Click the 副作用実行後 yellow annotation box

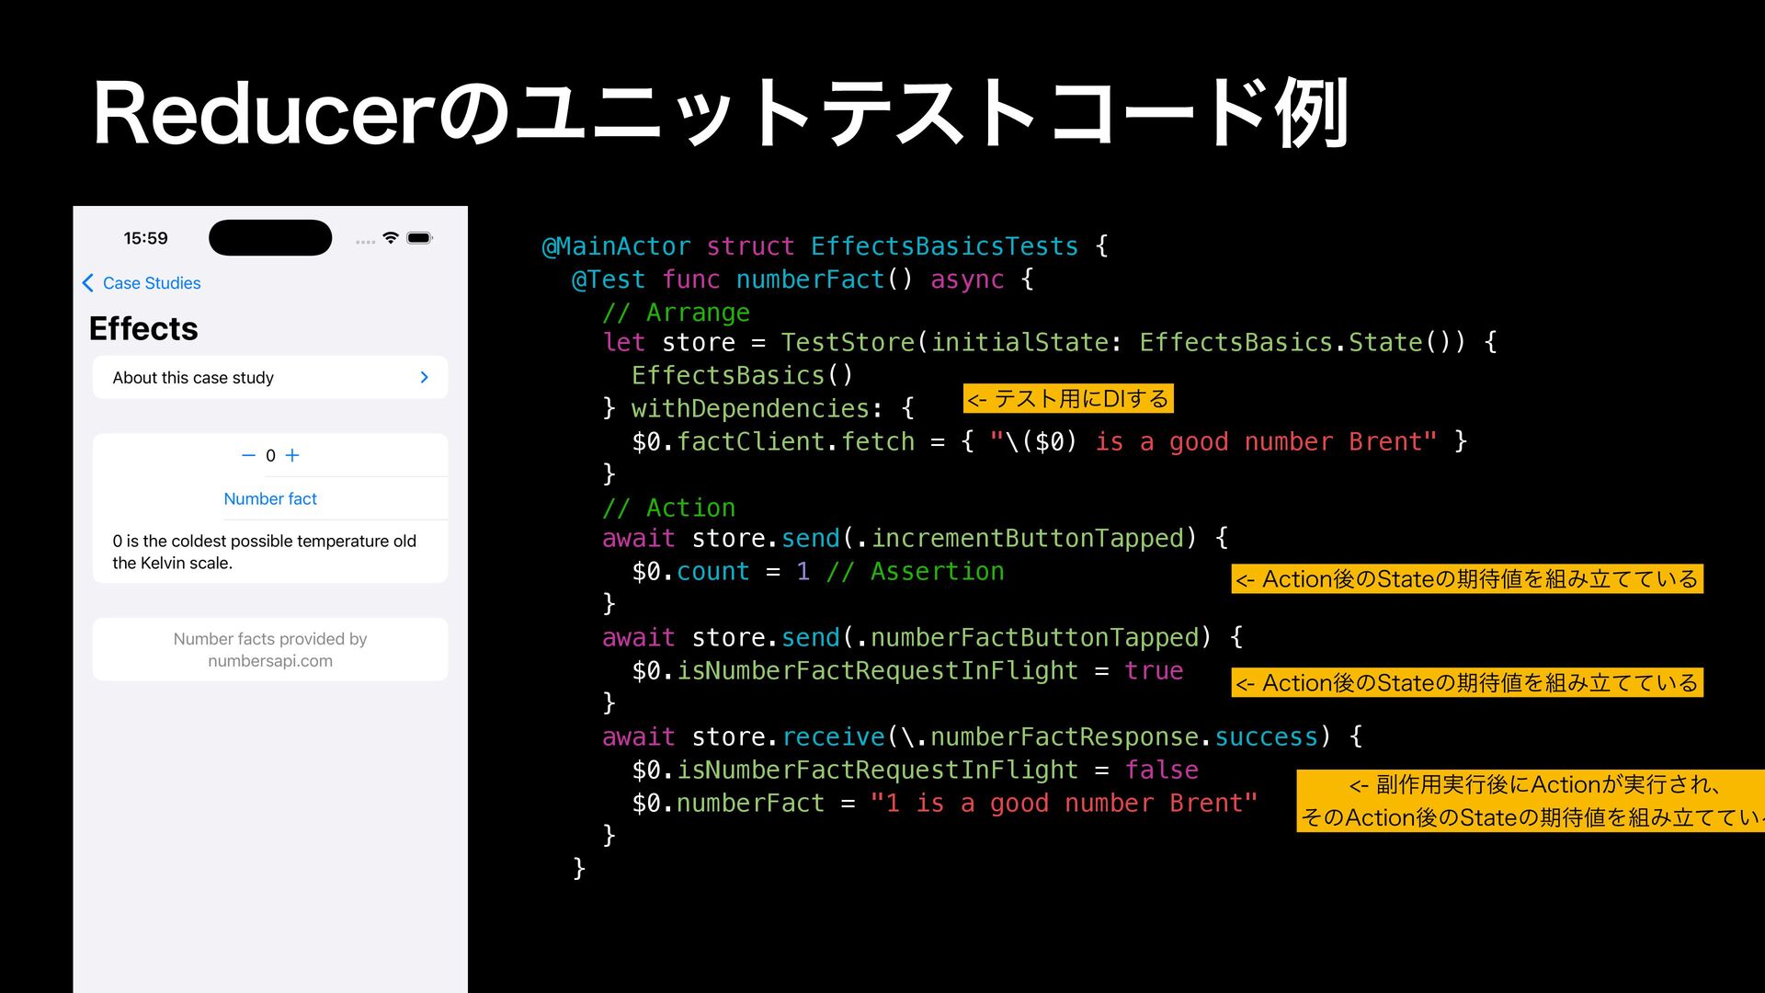point(1531,801)
